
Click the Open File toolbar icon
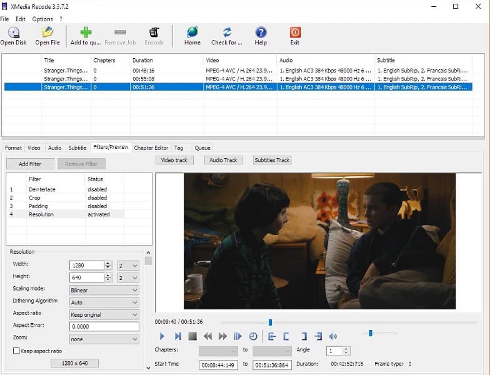tap(47, 32)
